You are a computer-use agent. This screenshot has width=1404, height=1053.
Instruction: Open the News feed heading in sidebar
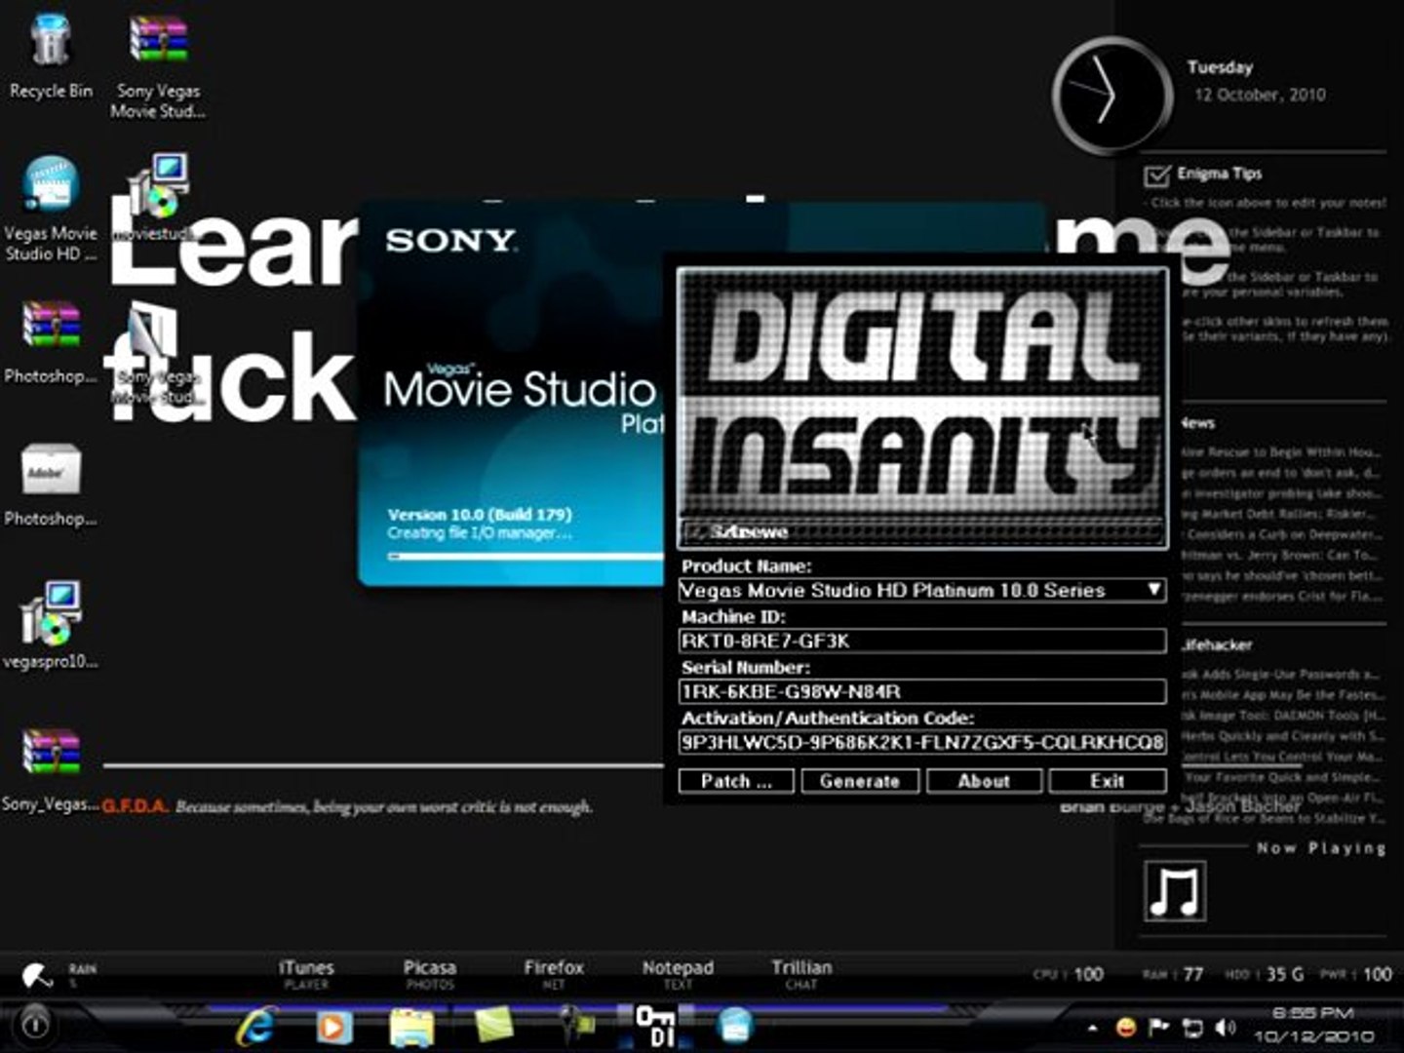(x=1198, y=423)
